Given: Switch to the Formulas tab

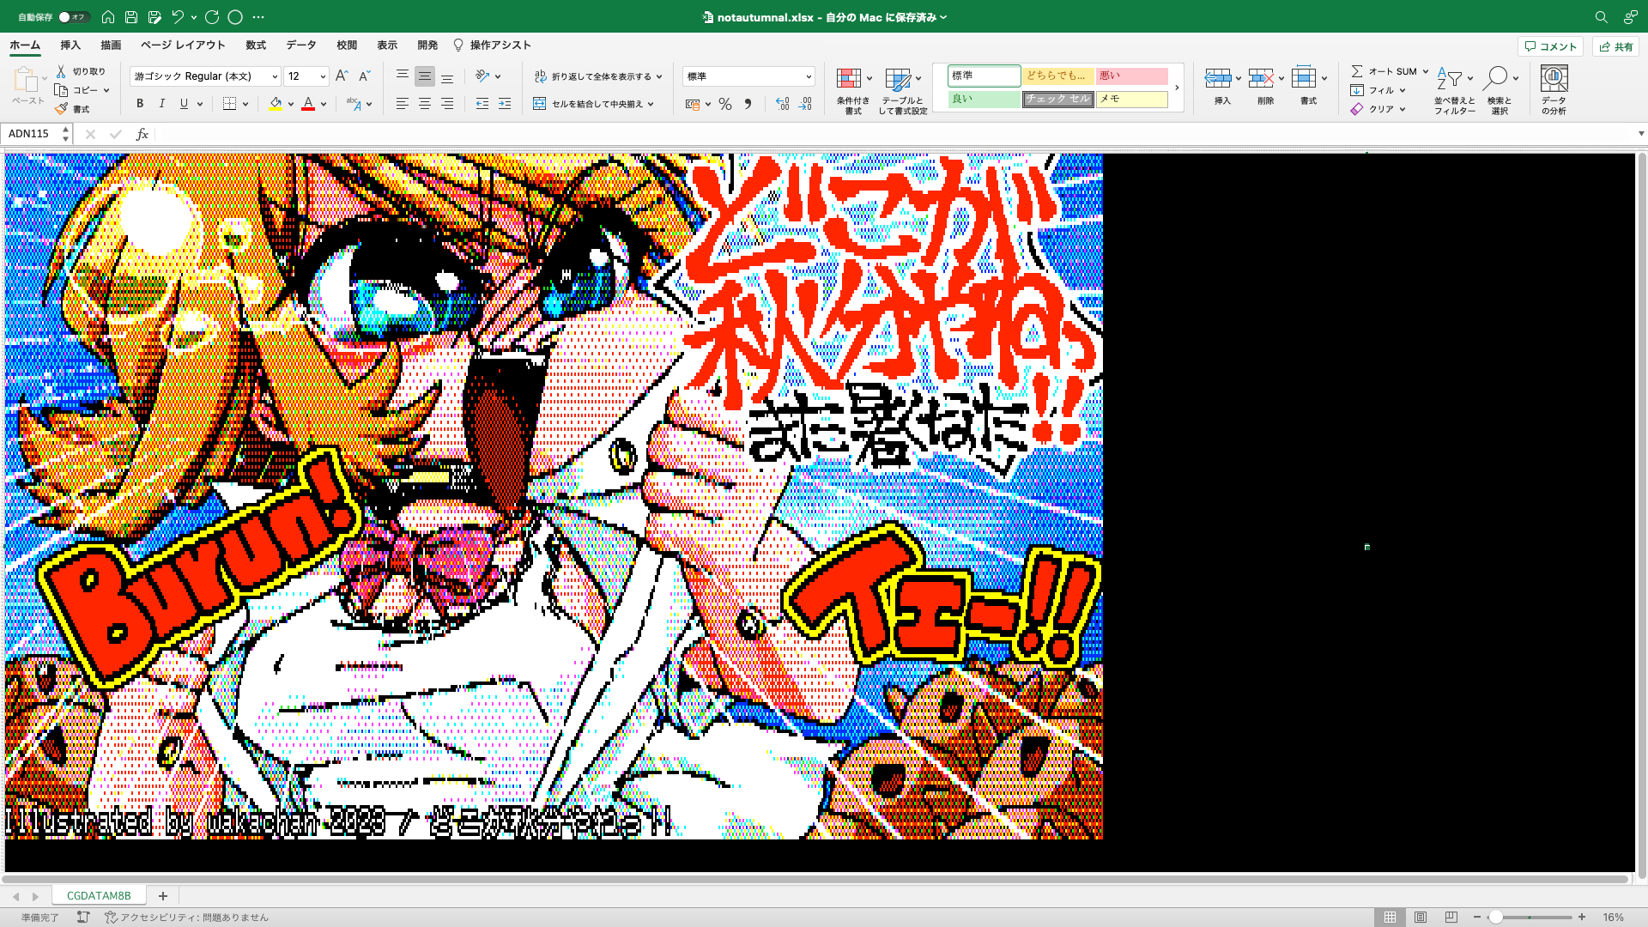Looking at the screenshot, I should (x=256, y=45).
